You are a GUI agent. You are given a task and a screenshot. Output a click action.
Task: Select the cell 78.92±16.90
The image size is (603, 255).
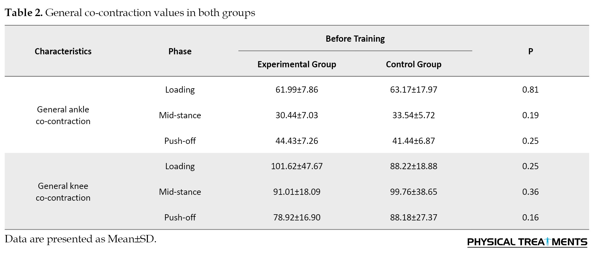(297, 217)
